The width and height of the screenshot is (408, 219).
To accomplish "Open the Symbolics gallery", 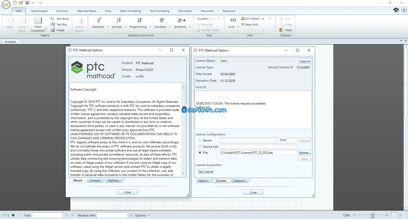I will pyautogui.click(x=182, y=23).
